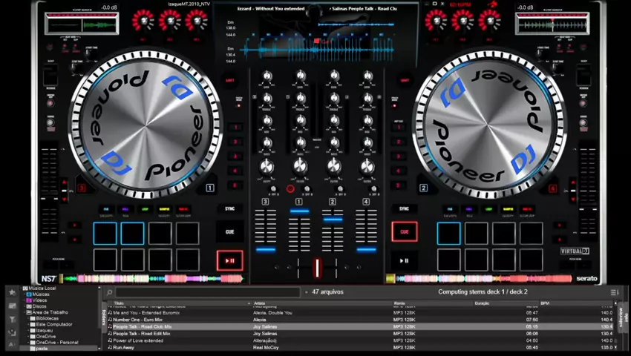Select the LOOP pad mode on right deck

click(488, 209)
